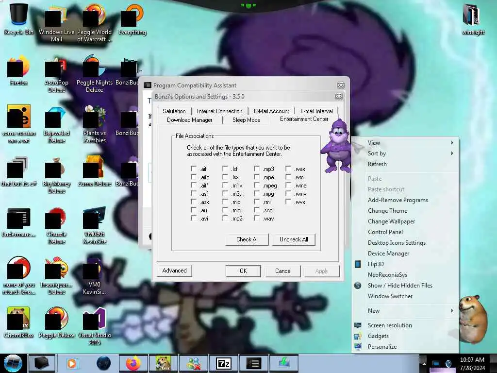The image size is (497, 373).
Task: Enable the .mp3 file association
Action: pyautogui.click(x=257, y=169)
